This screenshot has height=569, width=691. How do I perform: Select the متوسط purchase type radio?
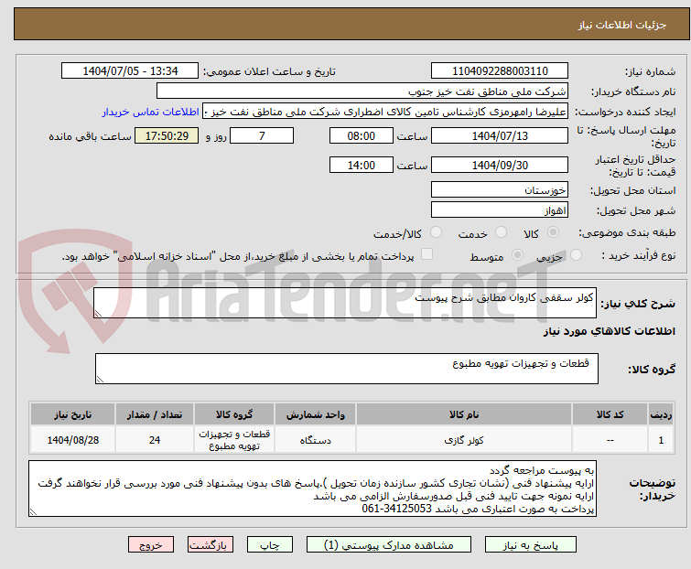point(517,255)
